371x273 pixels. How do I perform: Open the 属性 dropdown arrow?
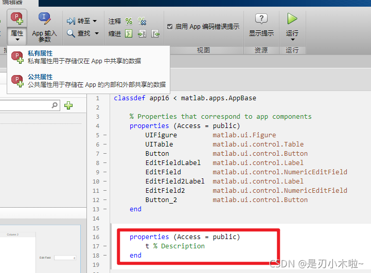(x=17, y=40)
